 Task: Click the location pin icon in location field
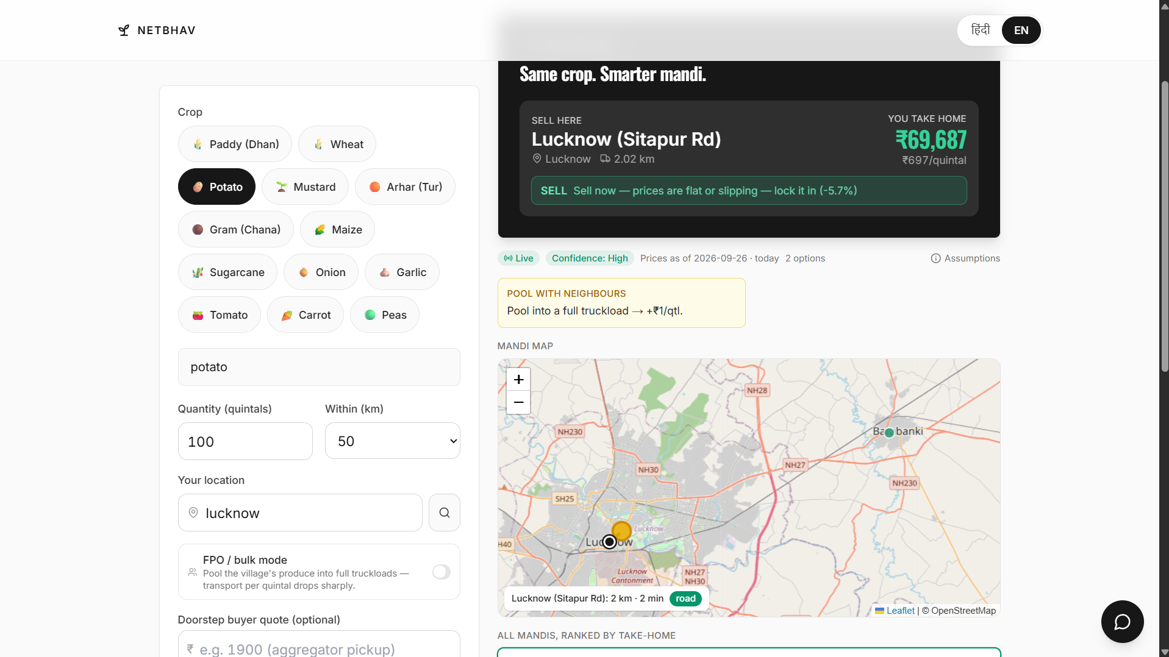tap(193, 513)
